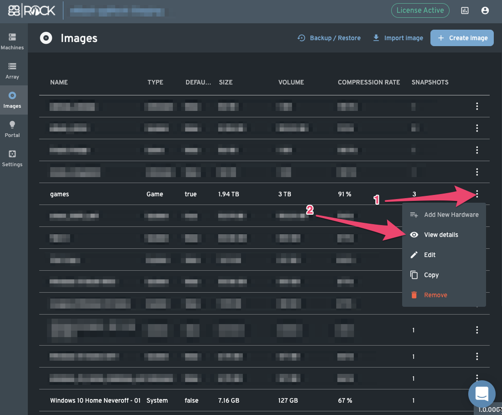Image resolution: width=502 pixels, height=415 pixels.
Task: Click the 1.94 TB size cell
Action: (228, 194)
